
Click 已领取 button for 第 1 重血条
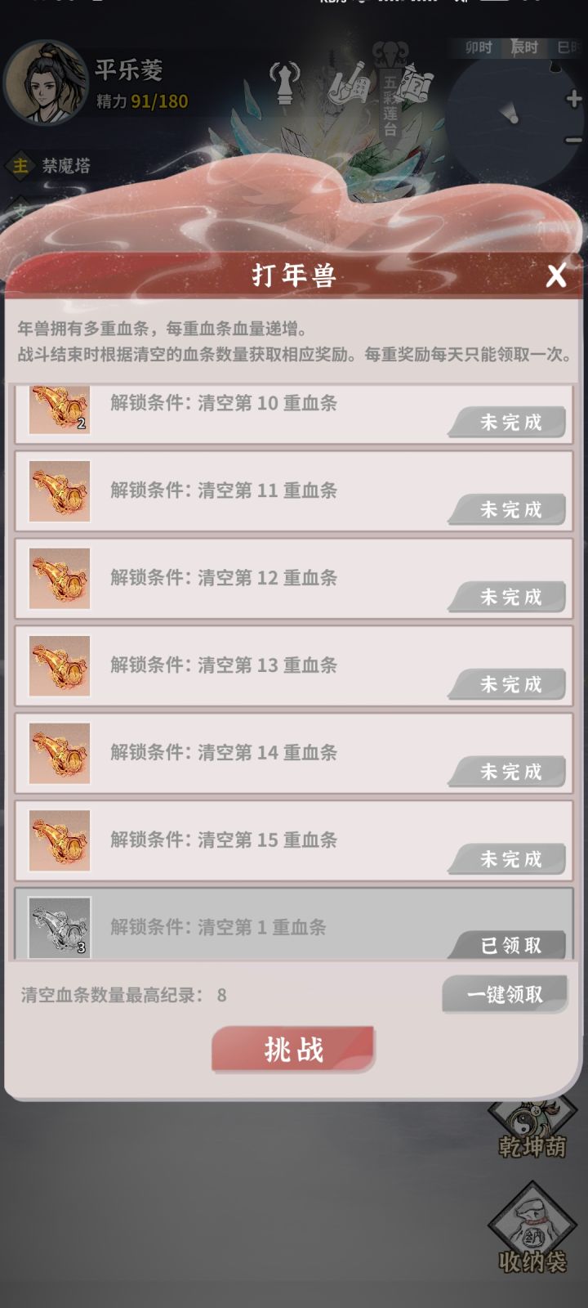[x=509, y=945]
